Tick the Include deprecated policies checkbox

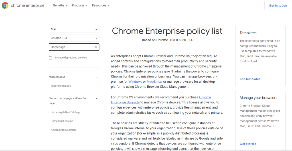50,58
